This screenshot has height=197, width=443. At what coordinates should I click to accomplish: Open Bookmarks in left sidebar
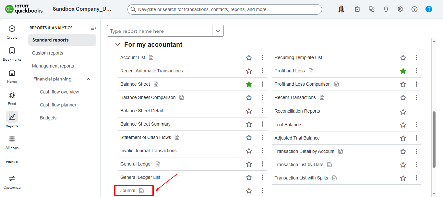12,51
